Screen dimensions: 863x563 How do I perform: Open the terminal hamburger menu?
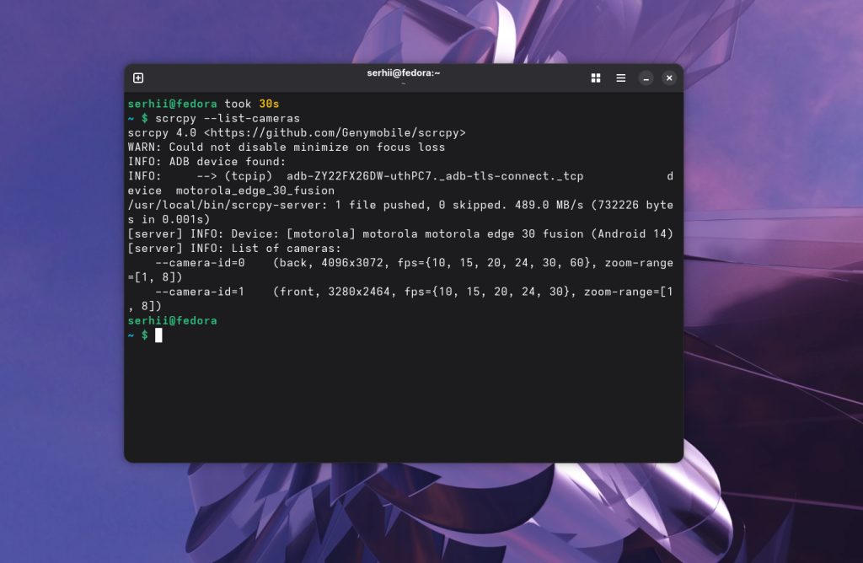point(621,78)
